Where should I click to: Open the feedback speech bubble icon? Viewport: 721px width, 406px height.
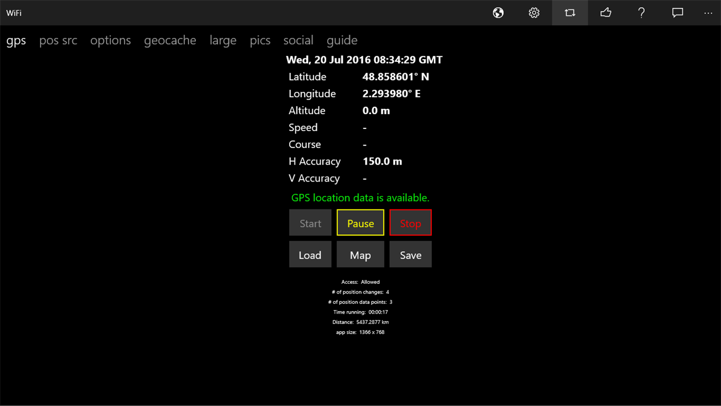677,12
